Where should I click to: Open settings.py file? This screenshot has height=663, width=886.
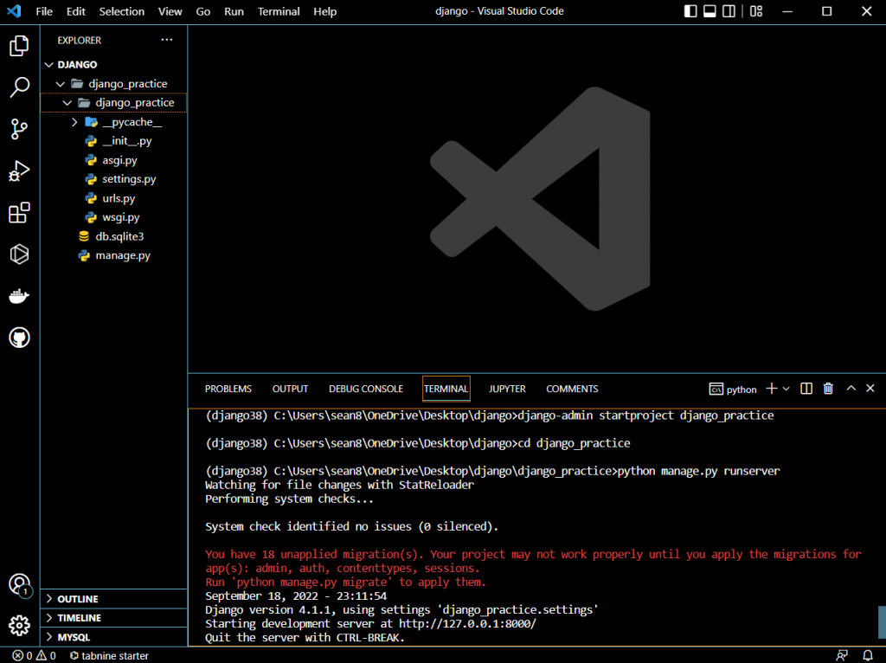(x=114, y=179)
